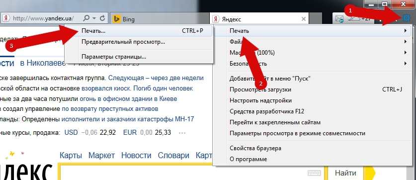The height and width of the screenshot is (180, 416).
Task: Open news link огонь в офисном здании в Киеве
Action: tap(128, 99)
